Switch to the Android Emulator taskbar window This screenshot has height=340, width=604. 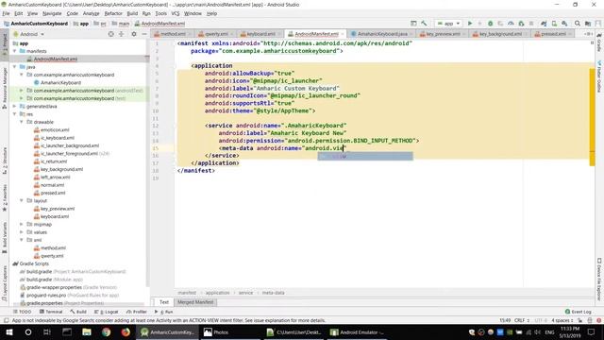358,331
